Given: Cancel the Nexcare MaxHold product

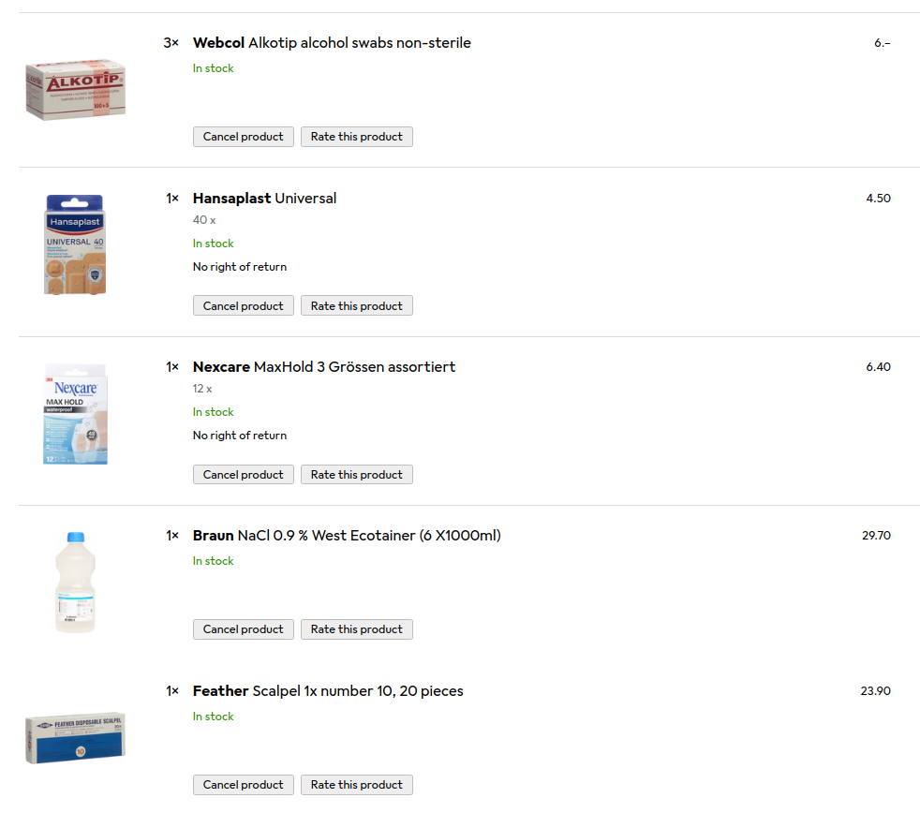Looking at the screenshot, I should click(x=243, y=475).
